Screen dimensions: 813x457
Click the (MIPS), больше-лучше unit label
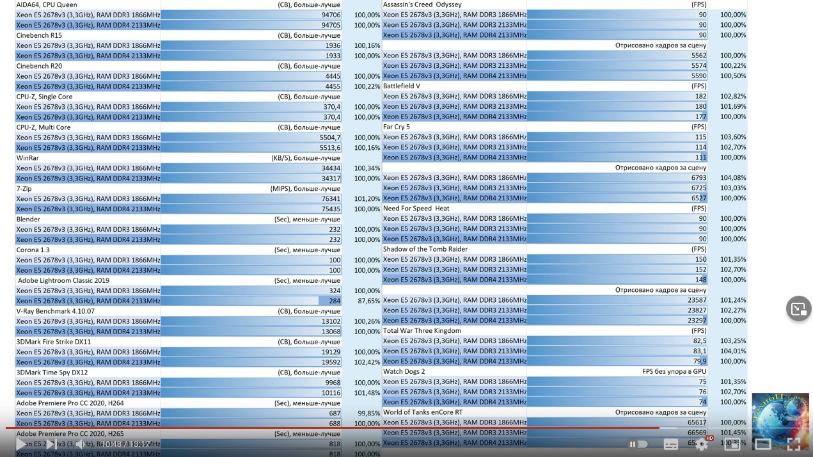[x=305, y=189]
